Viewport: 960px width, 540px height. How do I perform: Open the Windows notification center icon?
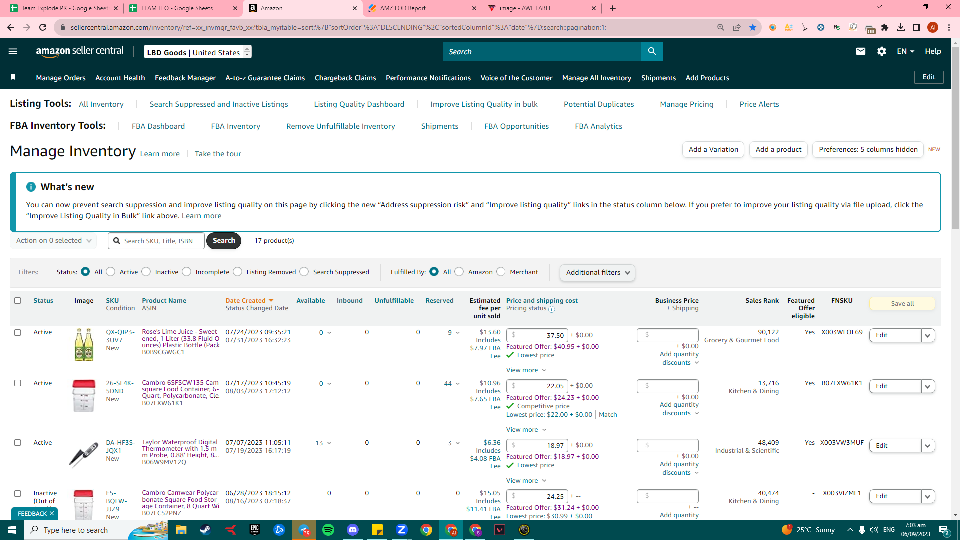coord(944,530)
